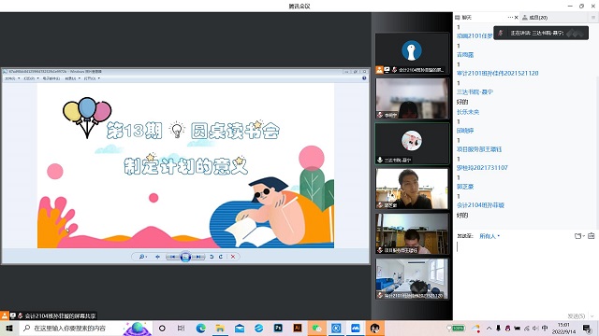The width and height of the screenshot is (599, 336).
Task: Open Windows Start menu
Action: (x=8, y=328)
